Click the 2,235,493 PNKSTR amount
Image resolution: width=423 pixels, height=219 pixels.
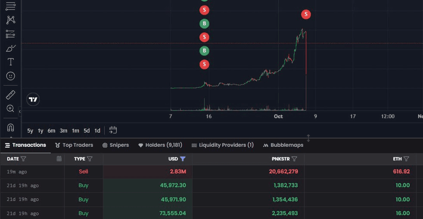click(x=285, y=213)
